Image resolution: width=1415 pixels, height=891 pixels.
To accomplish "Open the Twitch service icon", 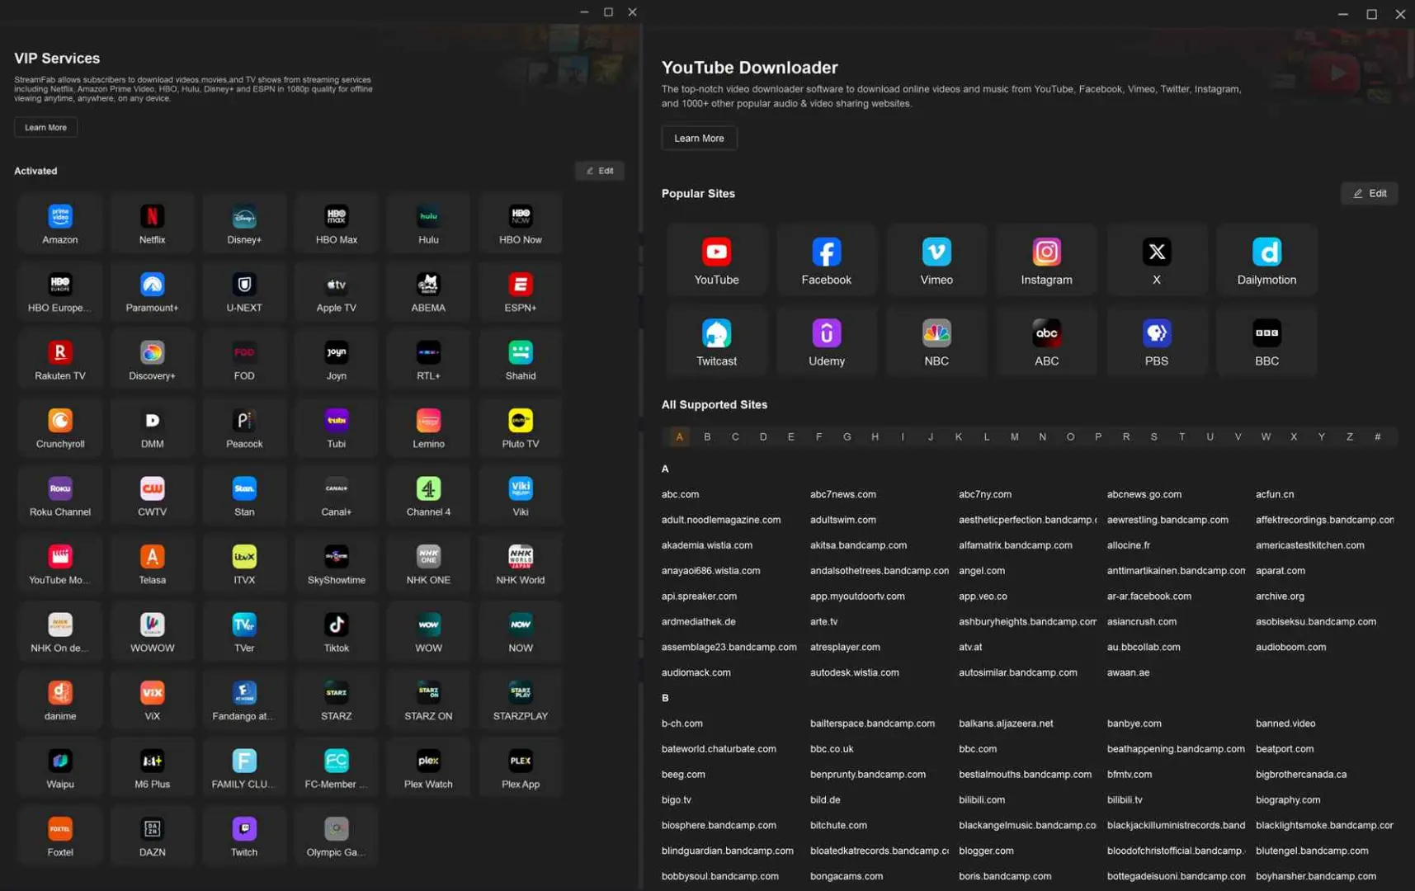I will pos(244,837).
